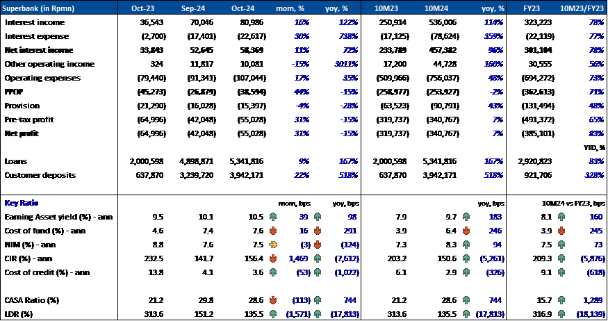The height and width of the screenshot is (321, 608).
Task: Select the '10M24 vs FY23, bps' header
Action: pyautogui.click(x=573, y=203)
